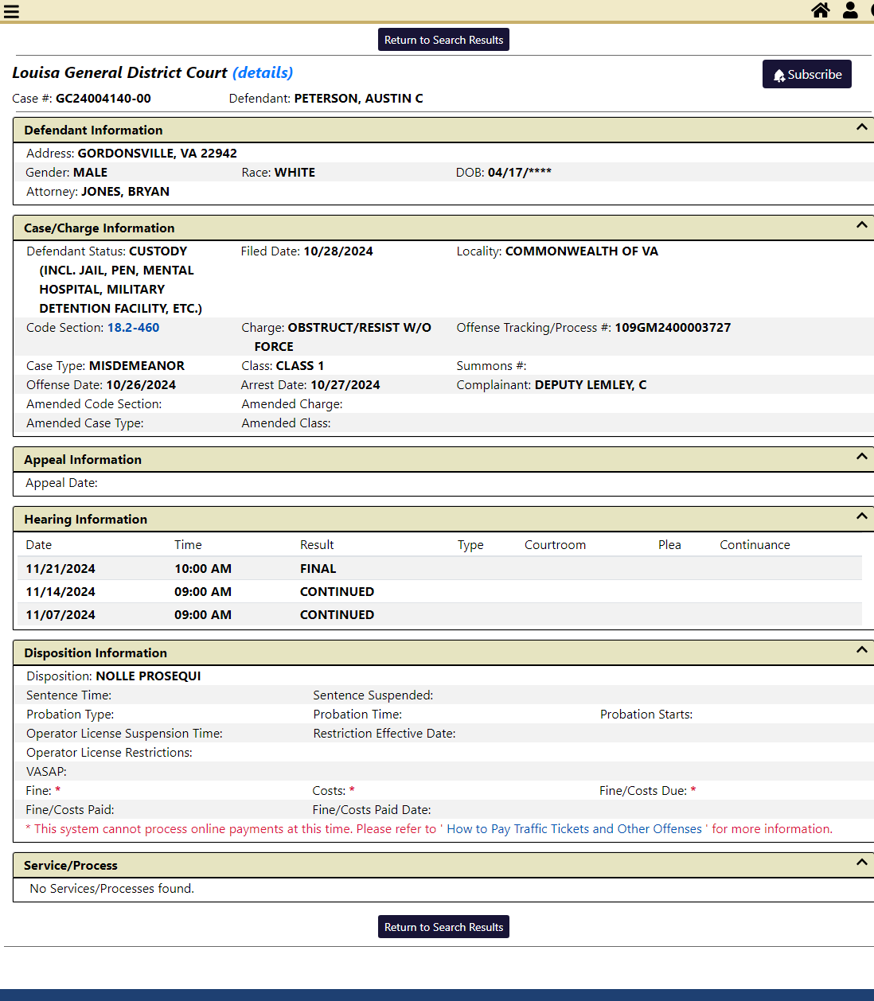Collapse the Disposition Information section
This screenshot has width=874, height=1001.
[x=861, y=650]
